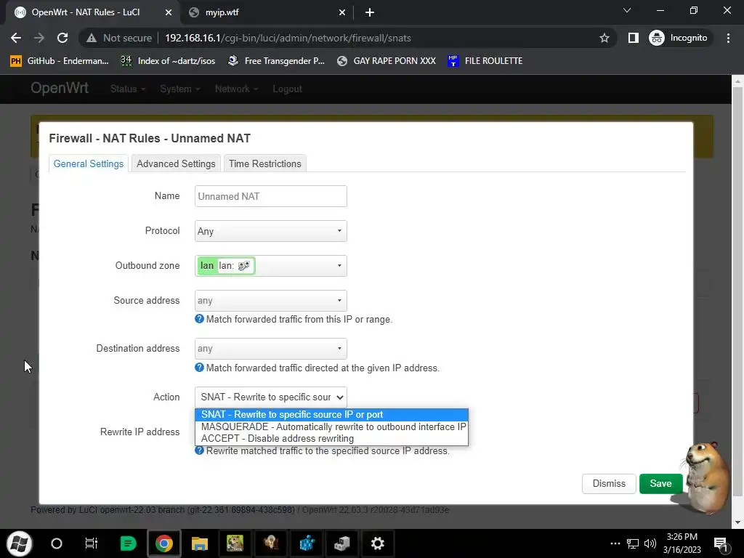Open the OpenWrt System menu

pos(179,89)
